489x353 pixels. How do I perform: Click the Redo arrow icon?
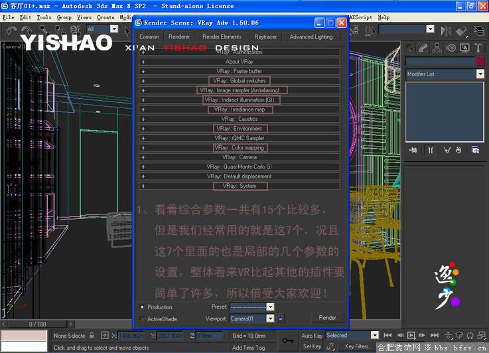(26, 31)
